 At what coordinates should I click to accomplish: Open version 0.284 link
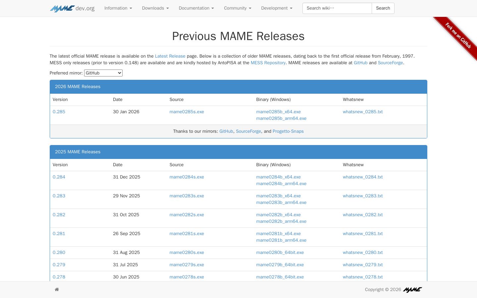[x=59, y=177]
